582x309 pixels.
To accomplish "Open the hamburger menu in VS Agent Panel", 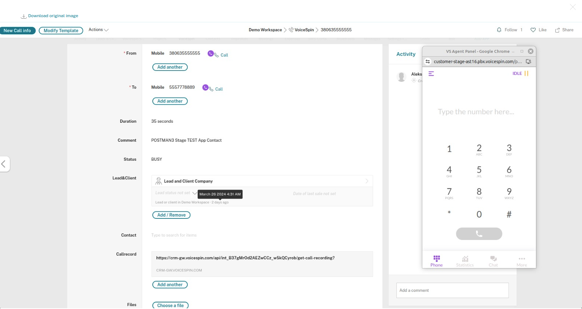I will (x=431, y=74).
